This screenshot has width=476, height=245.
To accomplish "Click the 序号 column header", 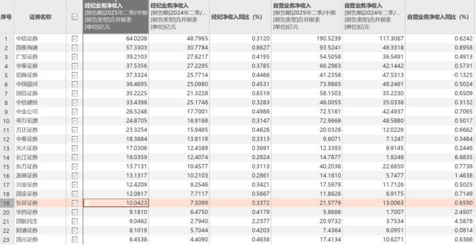I will [6, 17].
